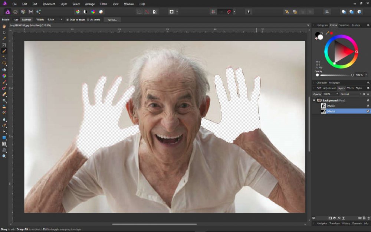This screenshot has width=371, height=232.
Task: Set selection mode to Add
Action: 16,20
